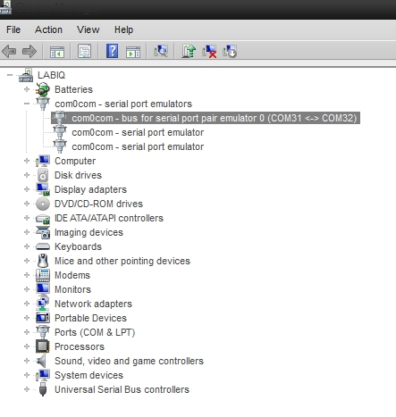Click Scan for hardware changes icon
This screenshot has height=417, width=396.
click(x=161, y=51)
